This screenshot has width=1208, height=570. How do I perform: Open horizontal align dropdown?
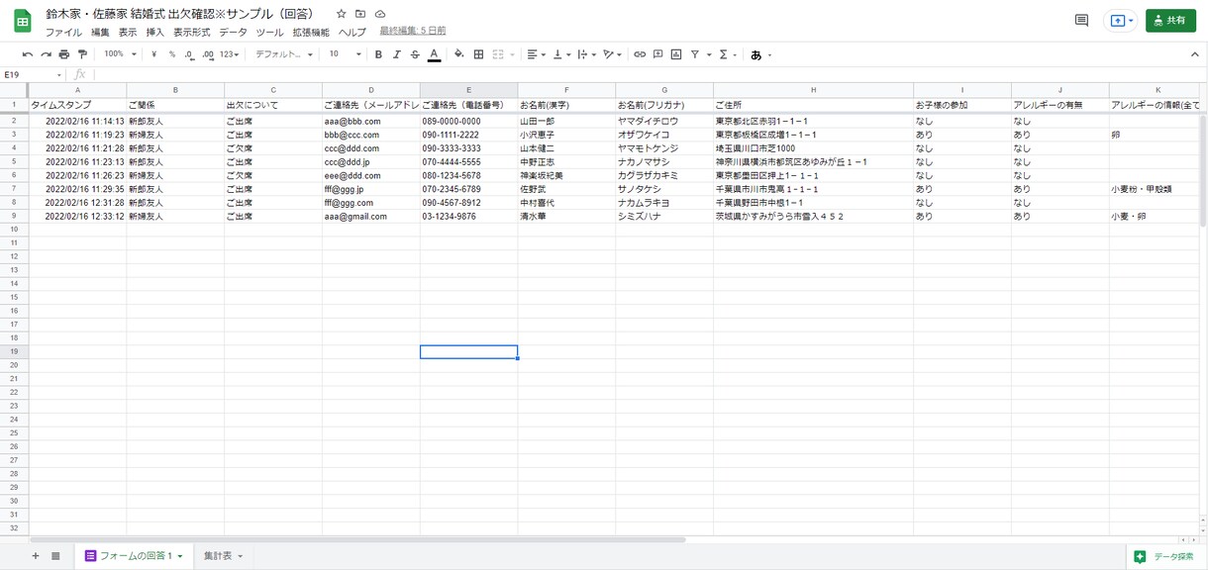(536, 54)
